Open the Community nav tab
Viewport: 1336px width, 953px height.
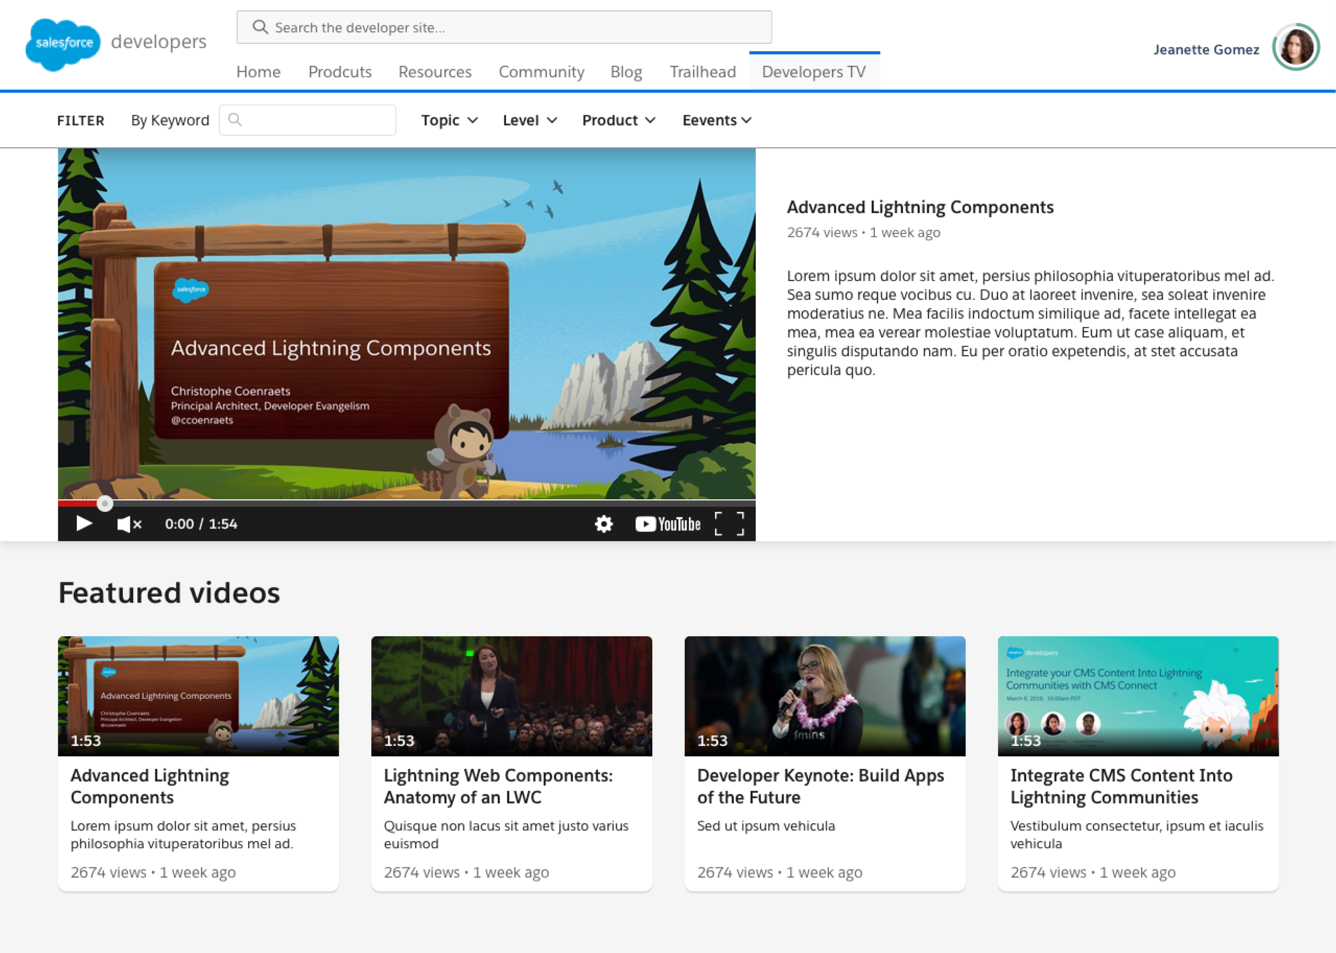(x=541, y=72)
